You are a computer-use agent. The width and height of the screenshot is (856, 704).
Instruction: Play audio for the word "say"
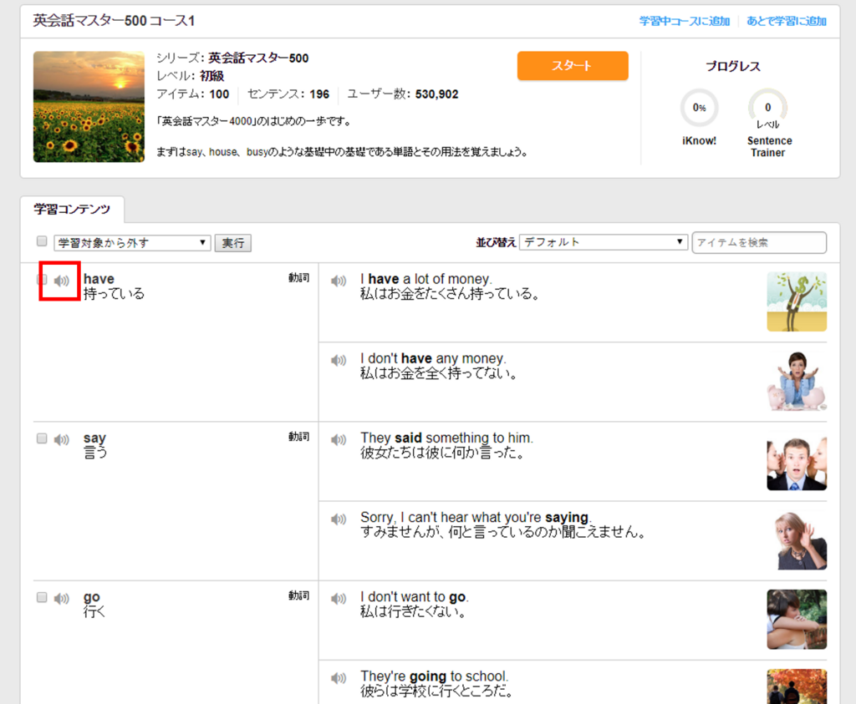62,439
